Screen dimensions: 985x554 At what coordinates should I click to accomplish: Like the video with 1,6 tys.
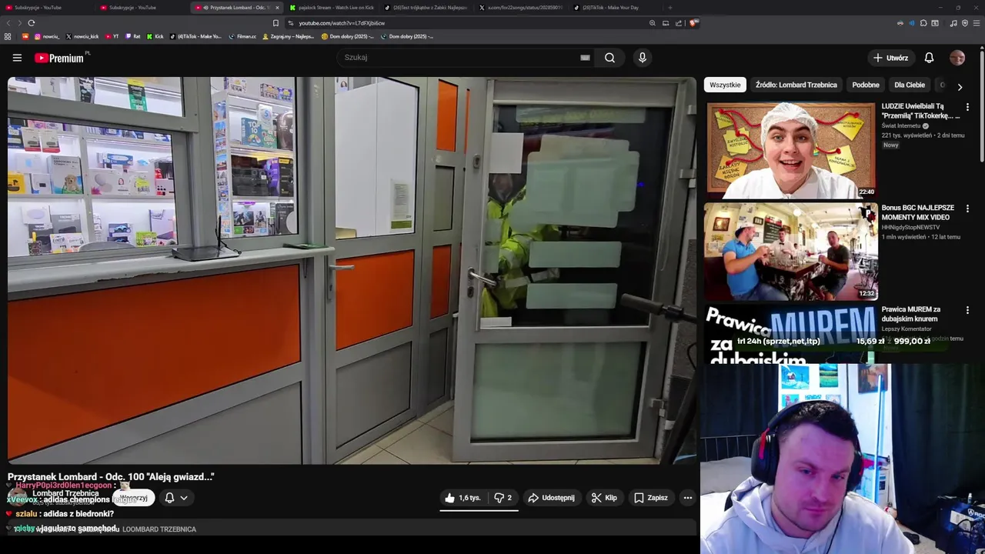coord(462,498)
